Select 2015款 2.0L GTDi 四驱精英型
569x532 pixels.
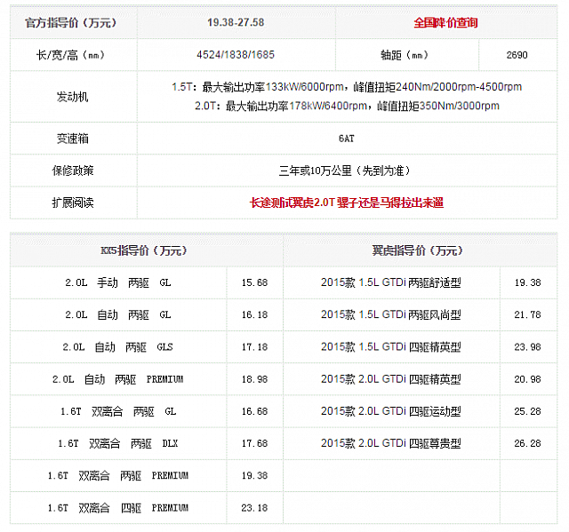tap(391, 379)
